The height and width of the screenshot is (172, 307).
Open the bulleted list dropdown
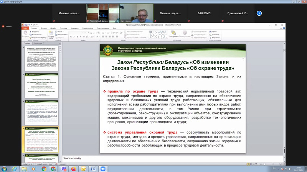tap(105, 32)
